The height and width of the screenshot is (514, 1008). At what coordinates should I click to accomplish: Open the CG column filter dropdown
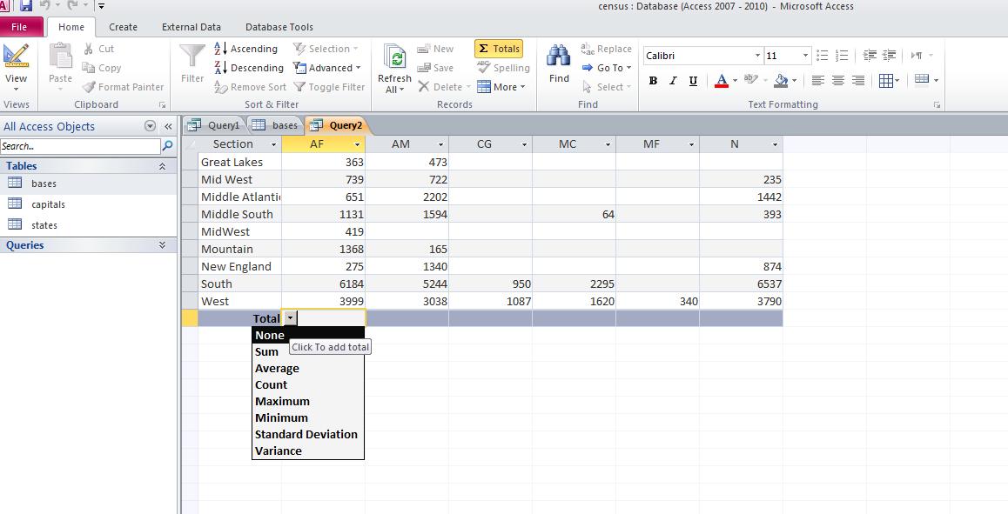point(524,144)
